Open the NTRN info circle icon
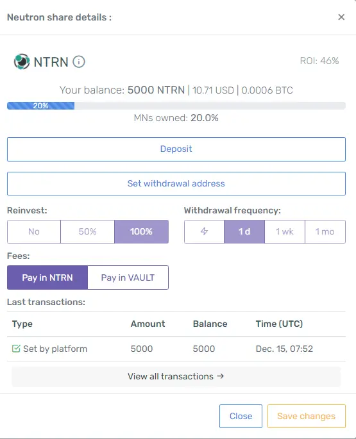This screenshot has width=356, height=439. pyautogui.click(x=79, y=62)
